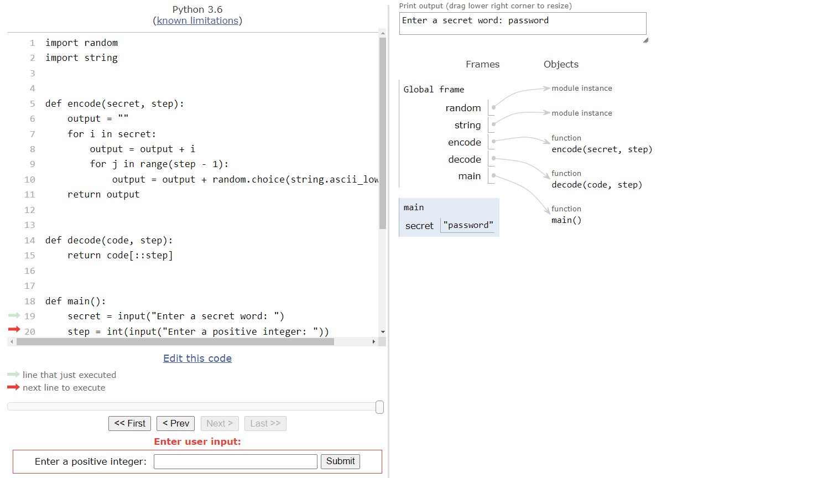Click the encode(secret, step) function object
Viewport: 828px width, 478px height.
[x=602, y=149]
